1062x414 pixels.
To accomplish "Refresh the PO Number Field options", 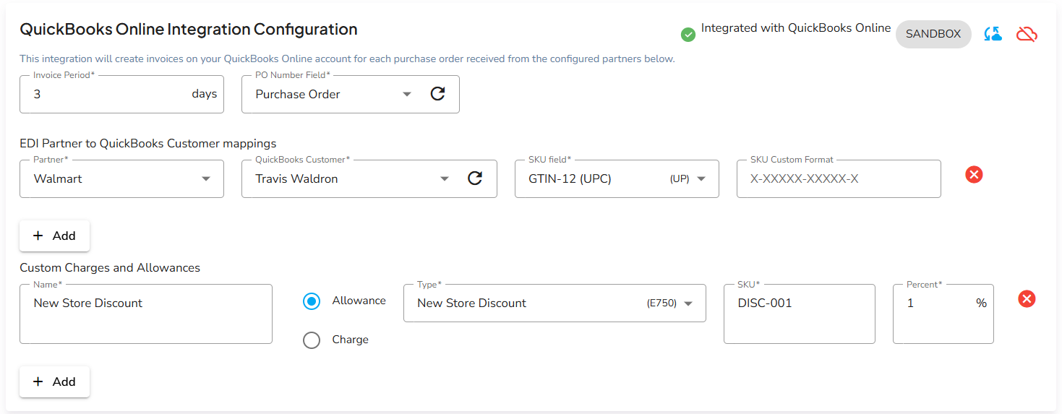I will [x=437, y=94].
